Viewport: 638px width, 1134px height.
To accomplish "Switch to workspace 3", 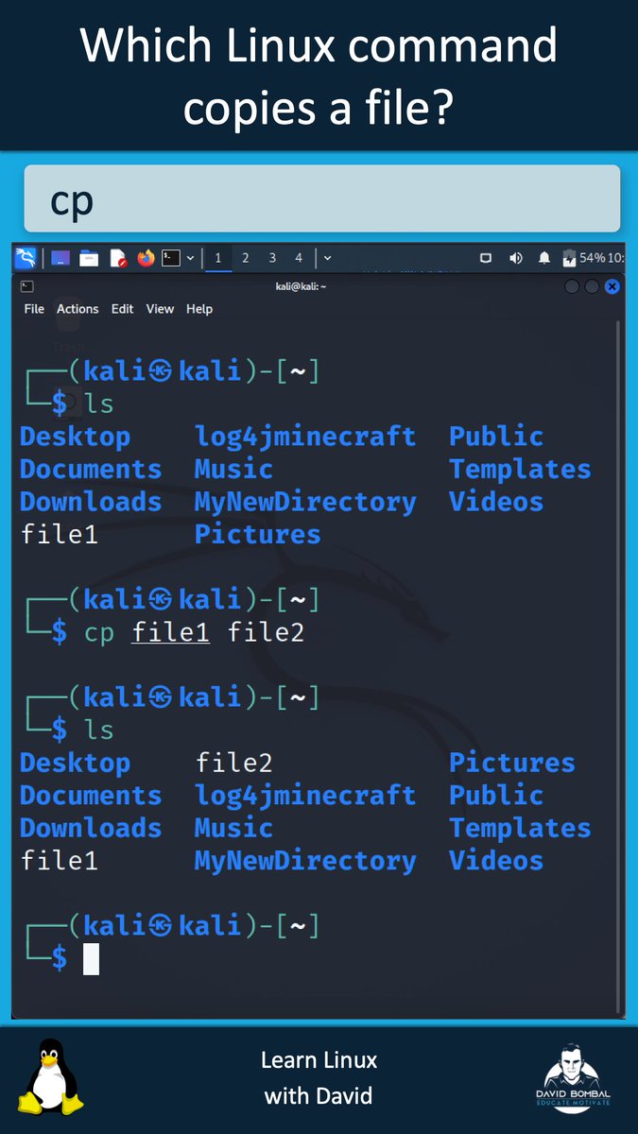I will (x=272, y=258).
